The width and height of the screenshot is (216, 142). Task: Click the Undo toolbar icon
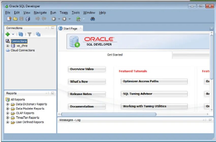[x=37, y=18]
